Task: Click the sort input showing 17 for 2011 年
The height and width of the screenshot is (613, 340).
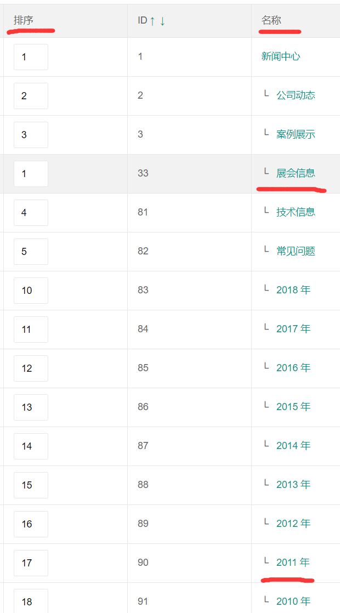Action: point(31,563)
